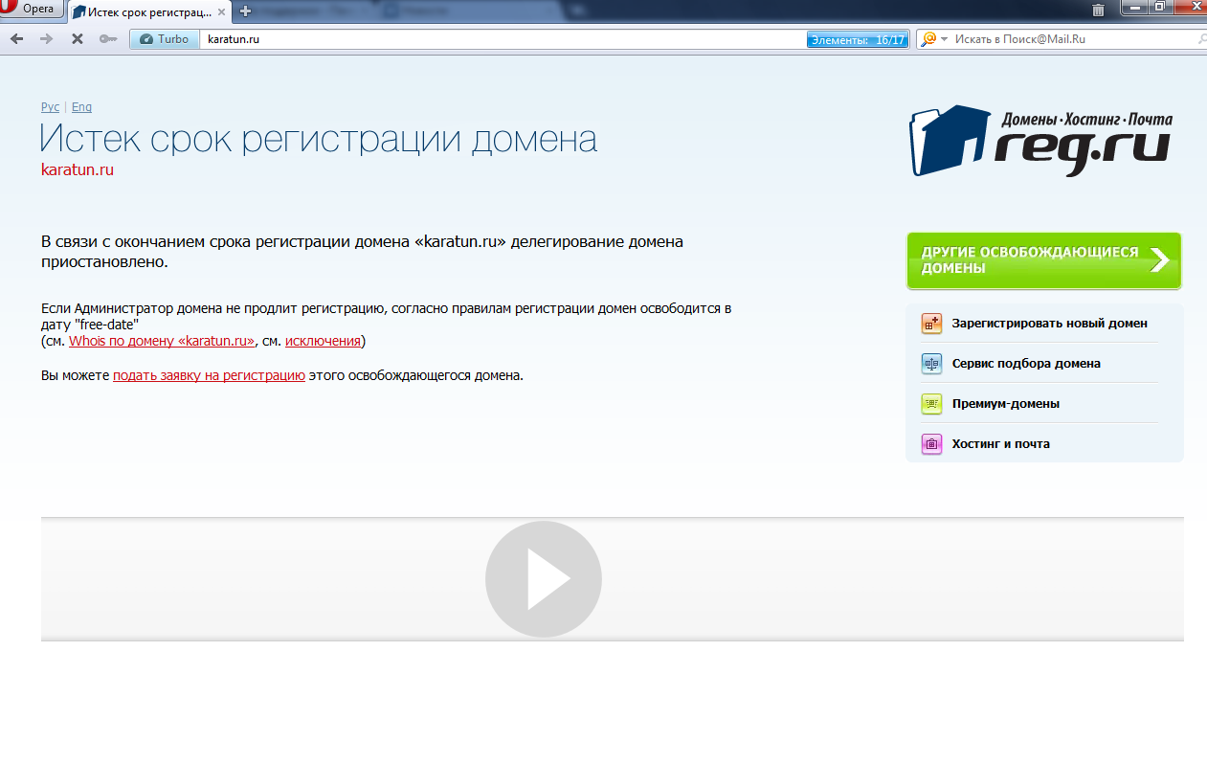Click the reg.ru logo
The width and height of the screenshot is (1207, 763).
point(1040,141)
